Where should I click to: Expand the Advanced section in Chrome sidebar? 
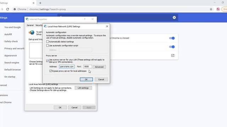[4, 85]
